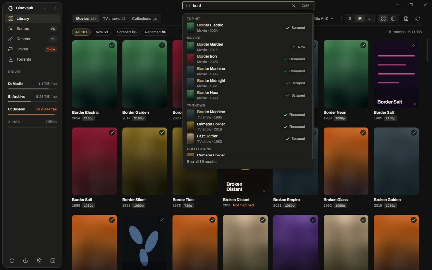Click See all 19 results link
This screenshot has height=270, width=432.
coord(204,162)
